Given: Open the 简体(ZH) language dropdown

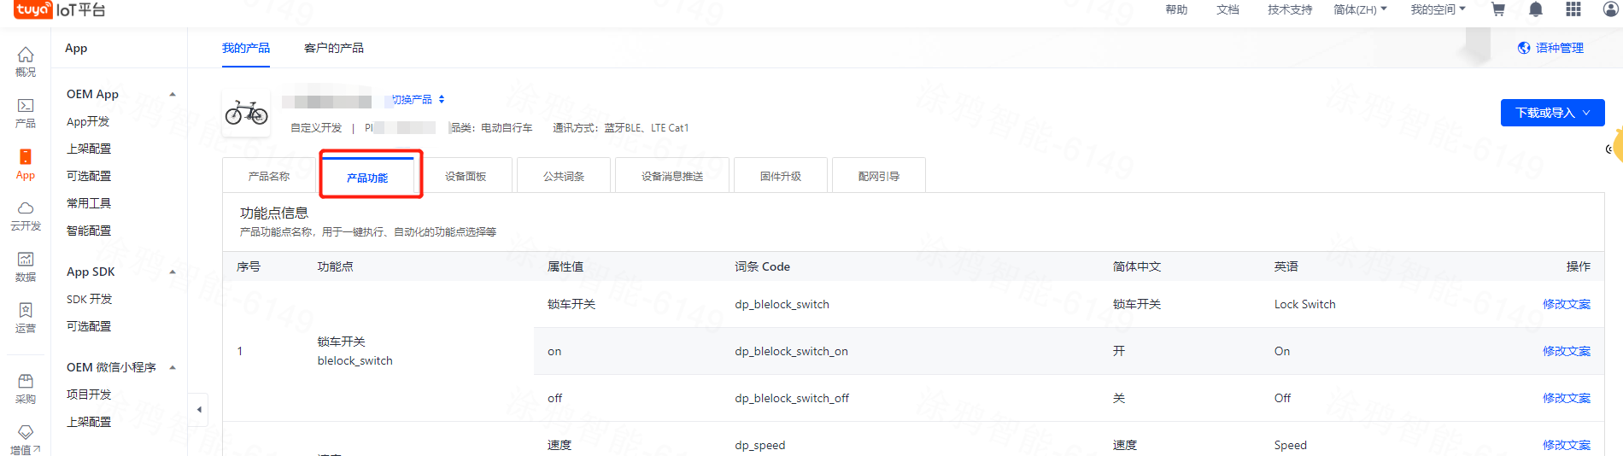Looking at the screenshot, I should pos(1360,9).
